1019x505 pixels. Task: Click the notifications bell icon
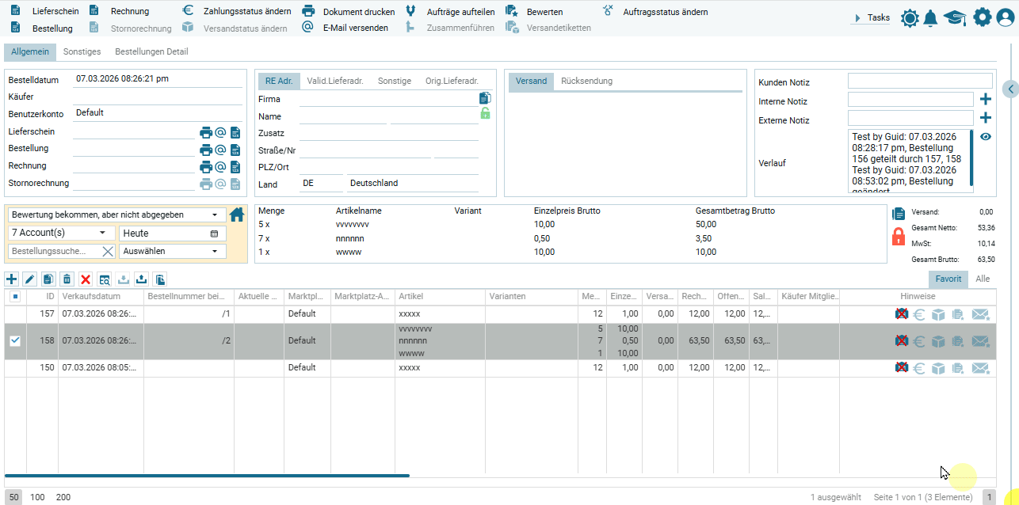[x=930, y=18]
